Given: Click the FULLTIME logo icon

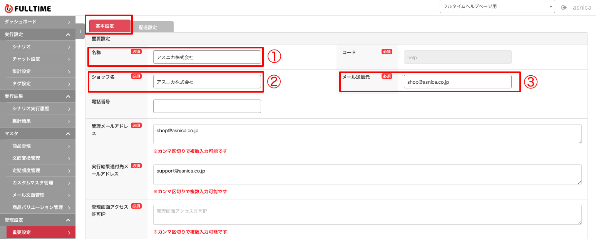Looking at the screenshot, I should pos(8,8).
